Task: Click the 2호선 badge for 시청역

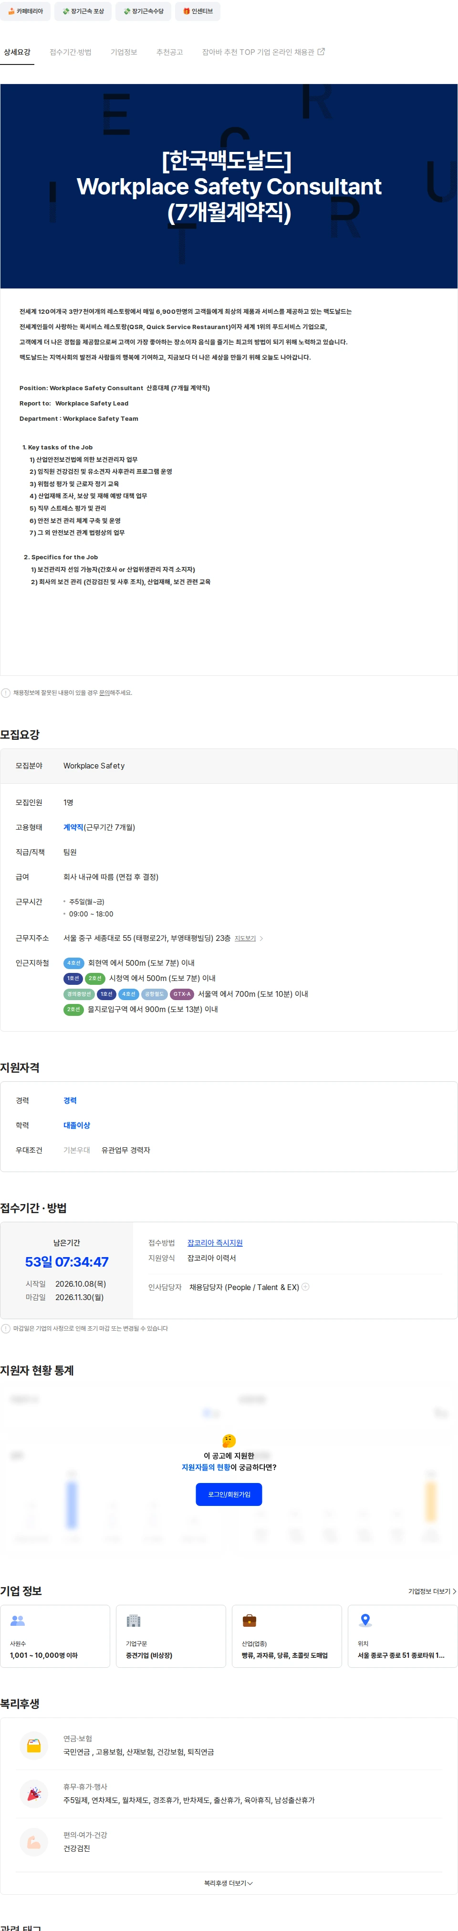Action: 95,978
